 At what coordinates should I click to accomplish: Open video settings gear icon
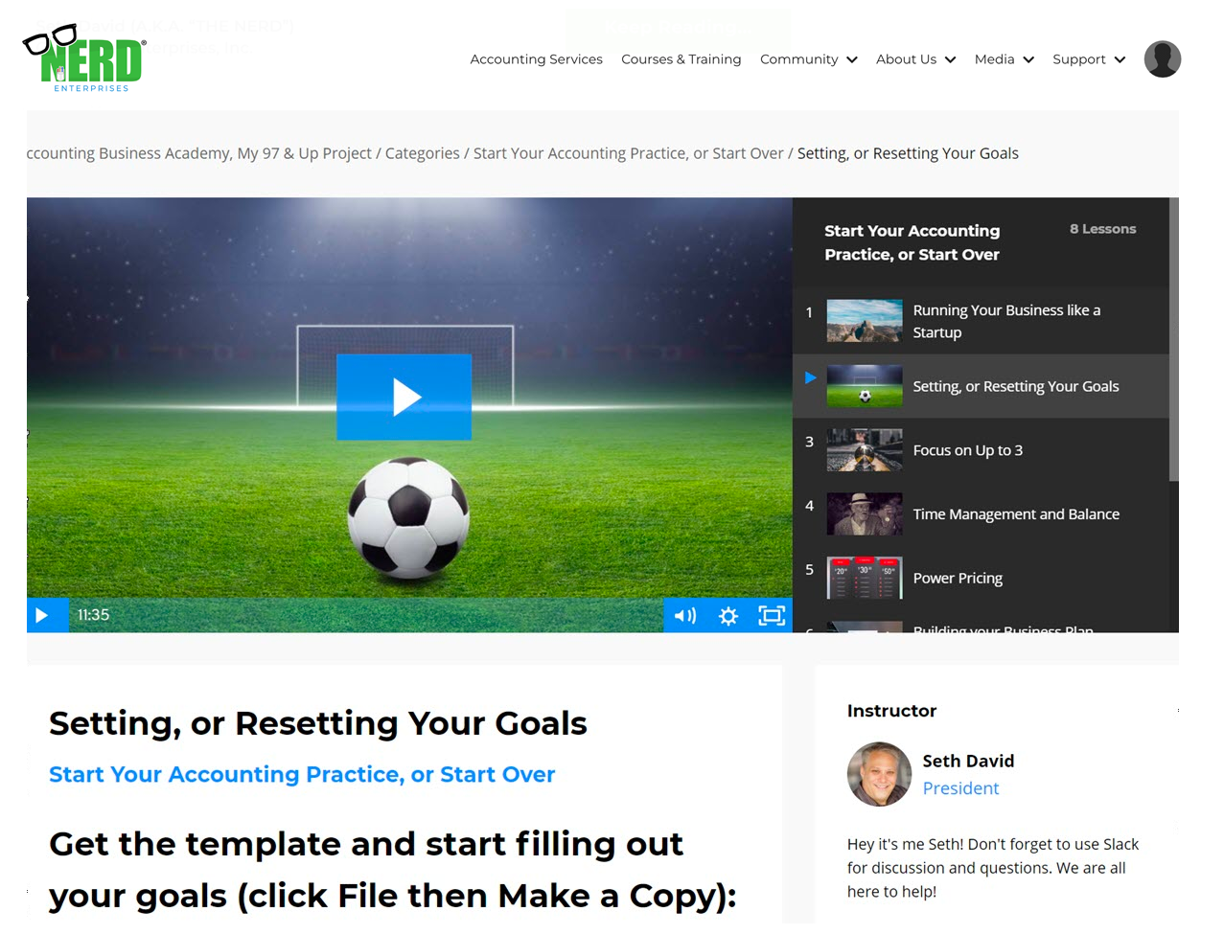coord(728,615)
